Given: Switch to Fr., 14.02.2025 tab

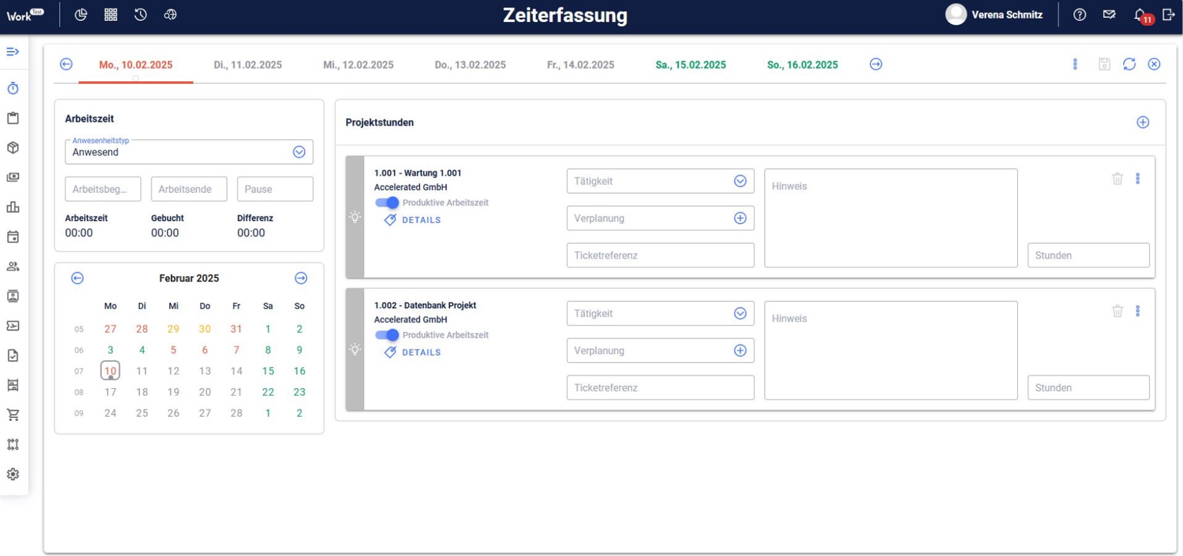Looking at the screenshot, I should [580, 65].
